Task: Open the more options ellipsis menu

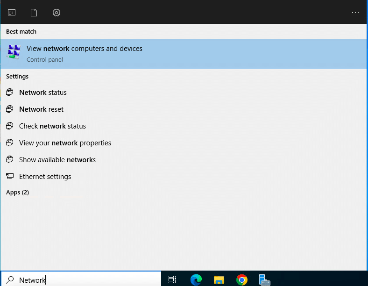Action: [355, 13]
